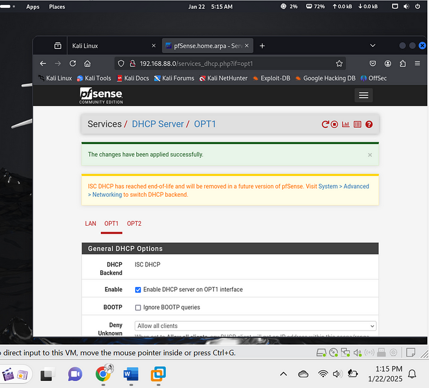Open the Kali Forums bookmark
This screenshot has width=429, height=388.
tap(174, 78)
